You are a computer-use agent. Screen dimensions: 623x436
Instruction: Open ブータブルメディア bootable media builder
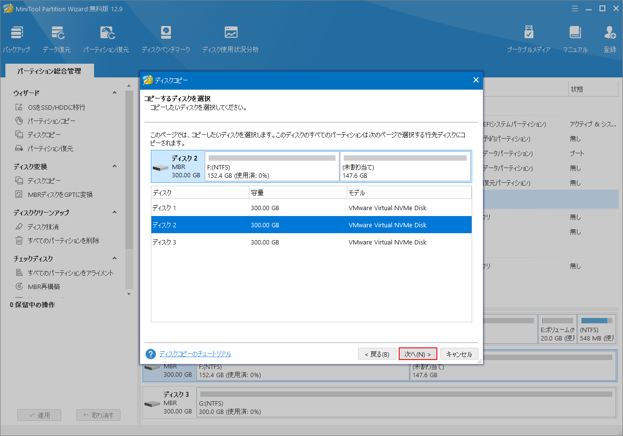(528, 39)
